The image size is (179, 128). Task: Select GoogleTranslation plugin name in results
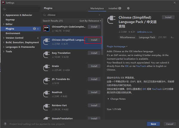62,118
